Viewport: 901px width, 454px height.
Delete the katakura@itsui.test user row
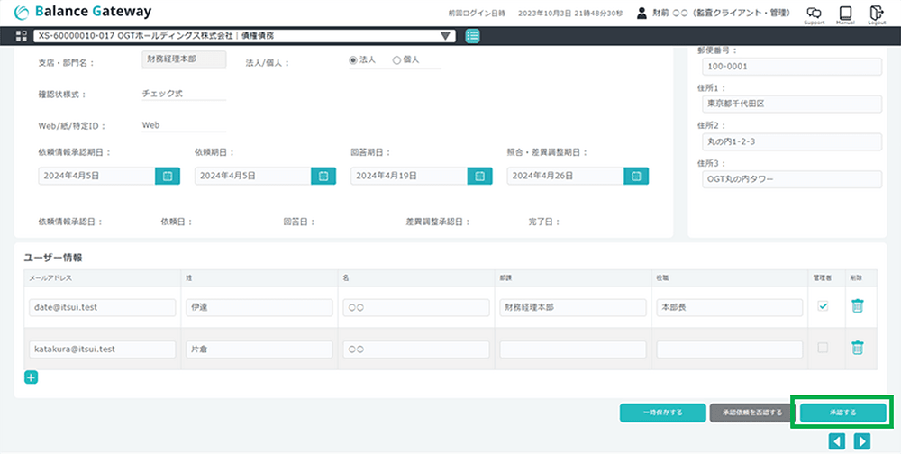(857, 348)
